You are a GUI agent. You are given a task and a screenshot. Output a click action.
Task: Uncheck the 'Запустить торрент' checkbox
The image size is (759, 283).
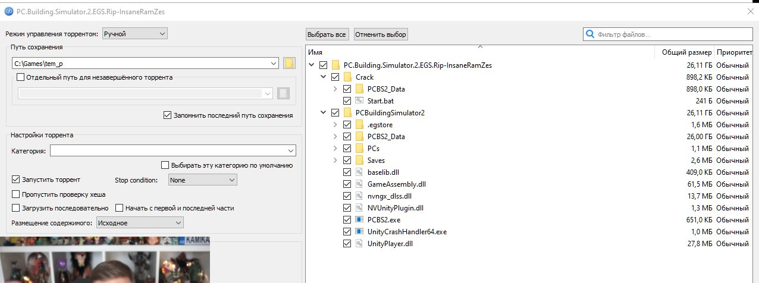pyautogui.click(x=16, y=180)
